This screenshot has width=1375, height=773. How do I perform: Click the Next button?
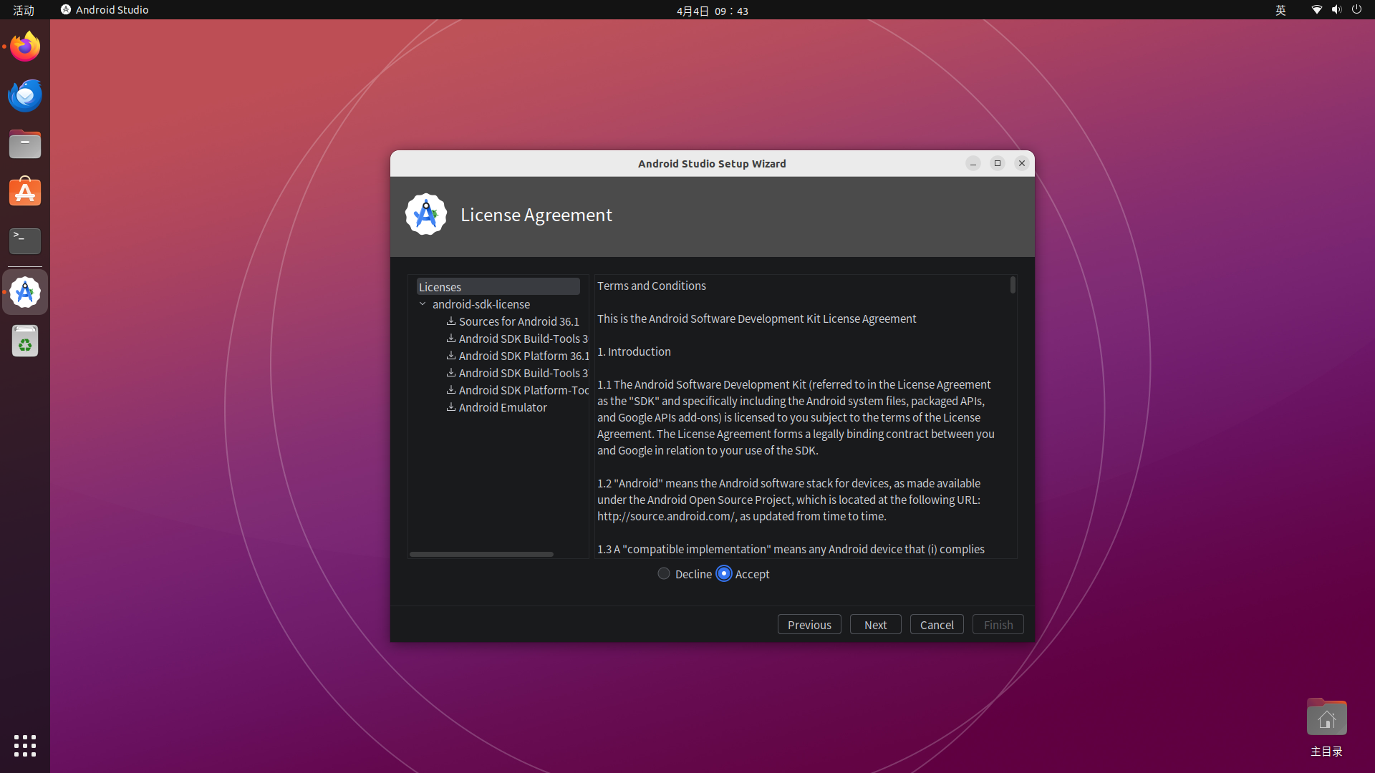pos(875,624)
